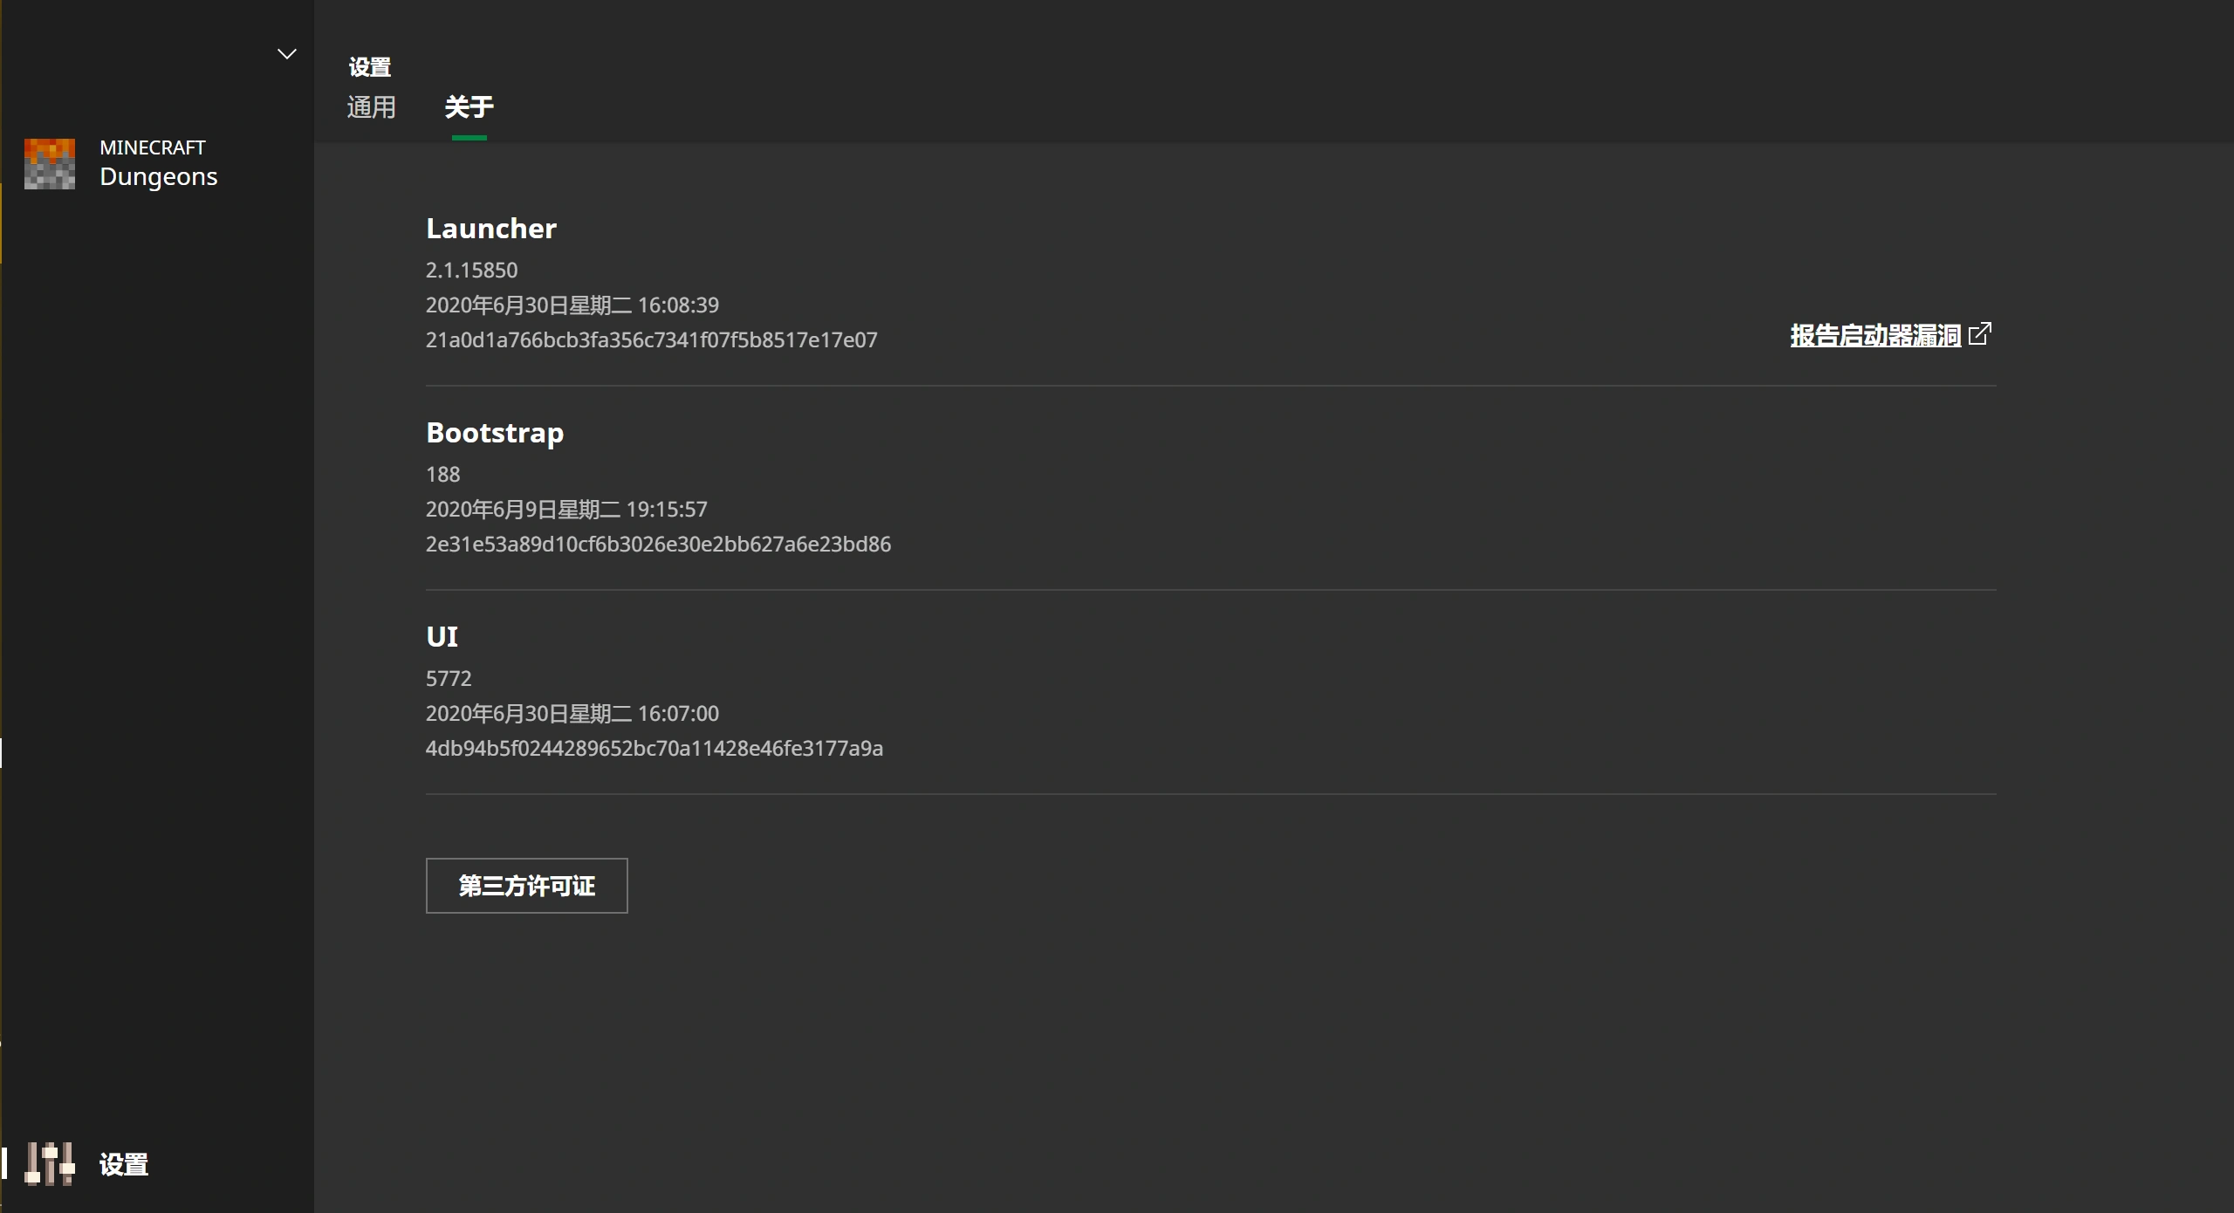Open the 报告启动器漏洞 link

pos(1874,335)
